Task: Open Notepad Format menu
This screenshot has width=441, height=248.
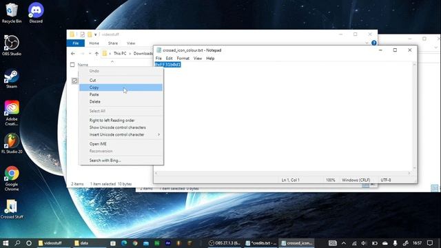Action: tap(183, 58)
